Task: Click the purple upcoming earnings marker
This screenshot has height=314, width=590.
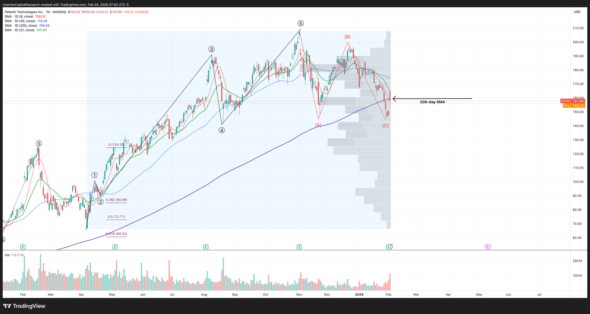Action: [488, 246]
